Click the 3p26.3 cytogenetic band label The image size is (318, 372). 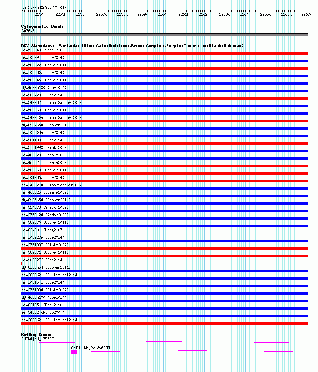click(28, 31)
